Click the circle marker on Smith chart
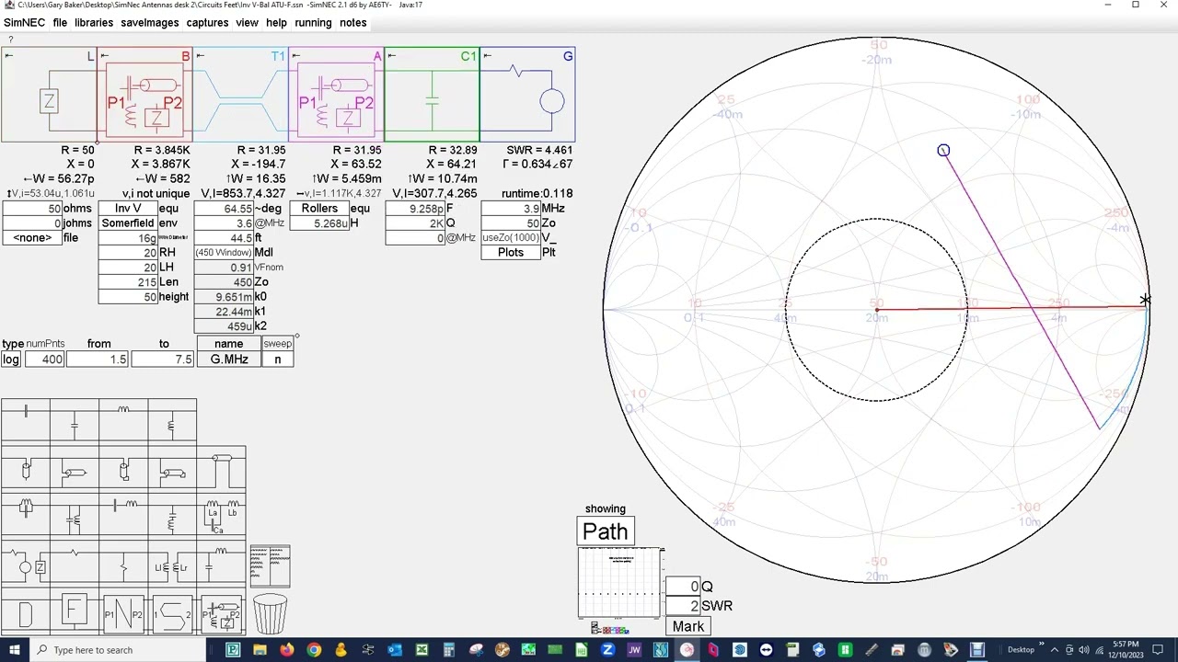The height and width of the screenshot is (662, 1178). click(x=943, y=151)
